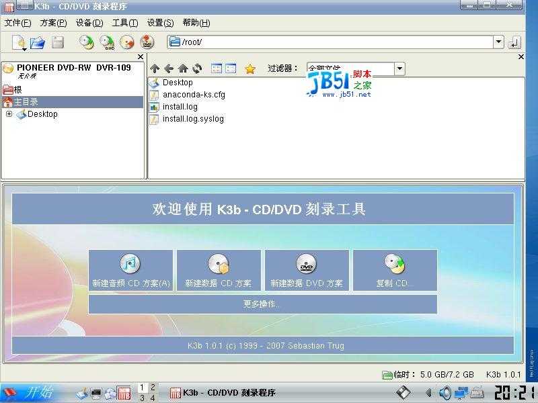Viewport: 538px width, 403px height.
Task: Open the 设置(S) menu
Action: tap(160, 23)
